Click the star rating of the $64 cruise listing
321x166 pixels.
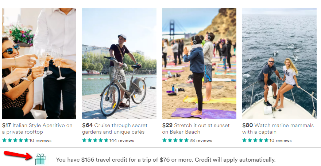click(95, 140)
